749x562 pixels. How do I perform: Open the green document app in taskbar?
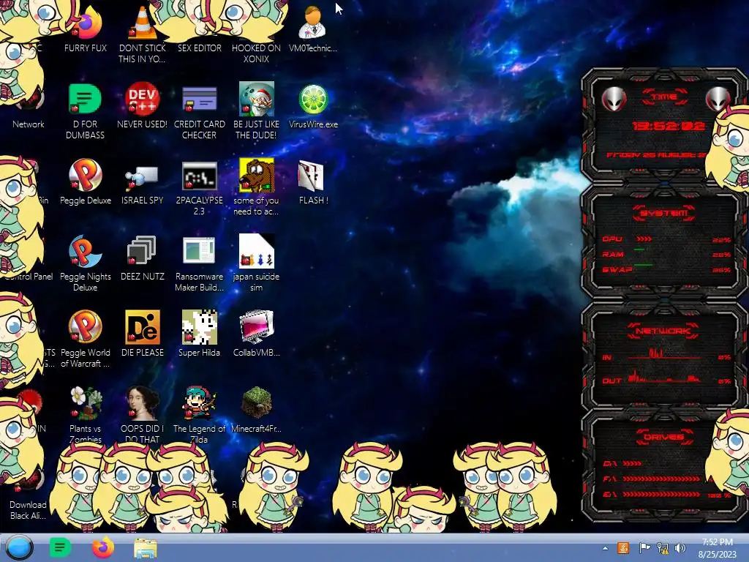[x=60, y=547]
